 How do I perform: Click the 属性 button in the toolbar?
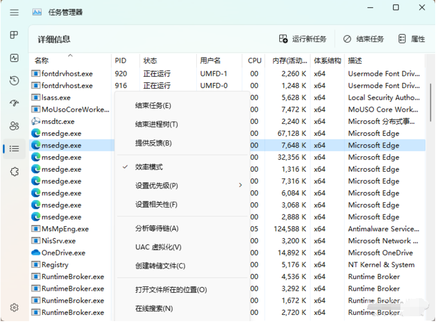point(412,39)
